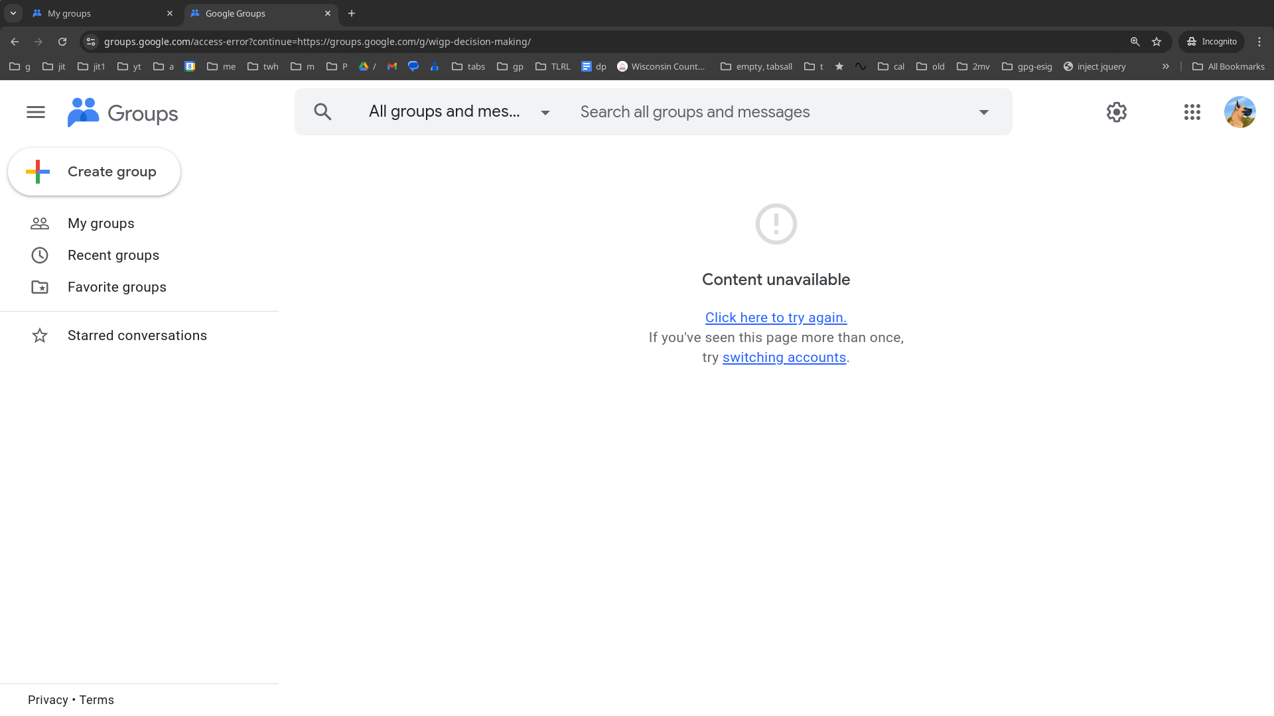Open the Google Chat bookmark icon
Image resolution: width=1274 pixels, height=716 pixels.
pyautogui.click(x=413, y=66)
